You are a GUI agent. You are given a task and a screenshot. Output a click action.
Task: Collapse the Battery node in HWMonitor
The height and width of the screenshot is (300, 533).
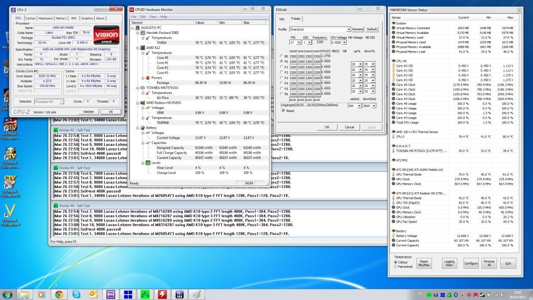pos(137,128)
